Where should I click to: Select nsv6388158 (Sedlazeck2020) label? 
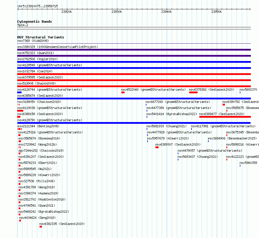coord(40,114)
